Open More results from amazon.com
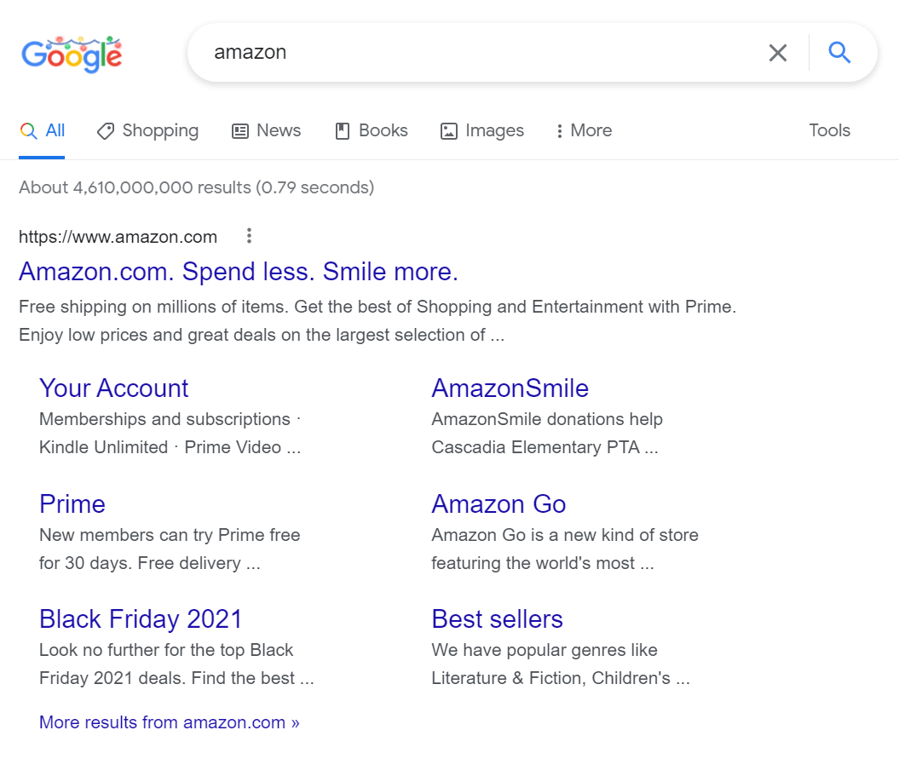The height and width of the screenshot is (759, 899). (x=169, y=722)
